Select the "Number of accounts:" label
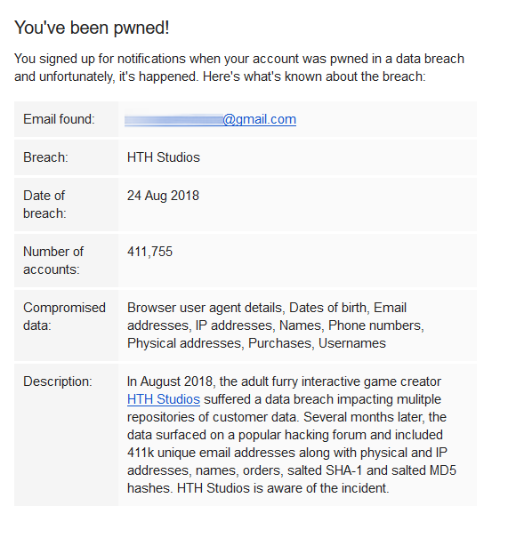508x538 pixels. pos(53,261)
